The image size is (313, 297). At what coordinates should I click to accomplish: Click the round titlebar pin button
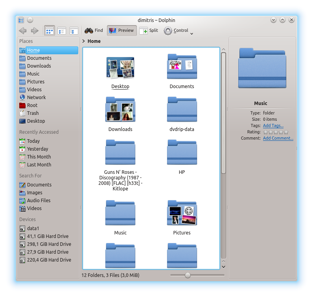(x=30, y=20)
